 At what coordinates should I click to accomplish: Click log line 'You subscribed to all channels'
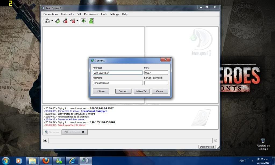(x=73, y=117)
